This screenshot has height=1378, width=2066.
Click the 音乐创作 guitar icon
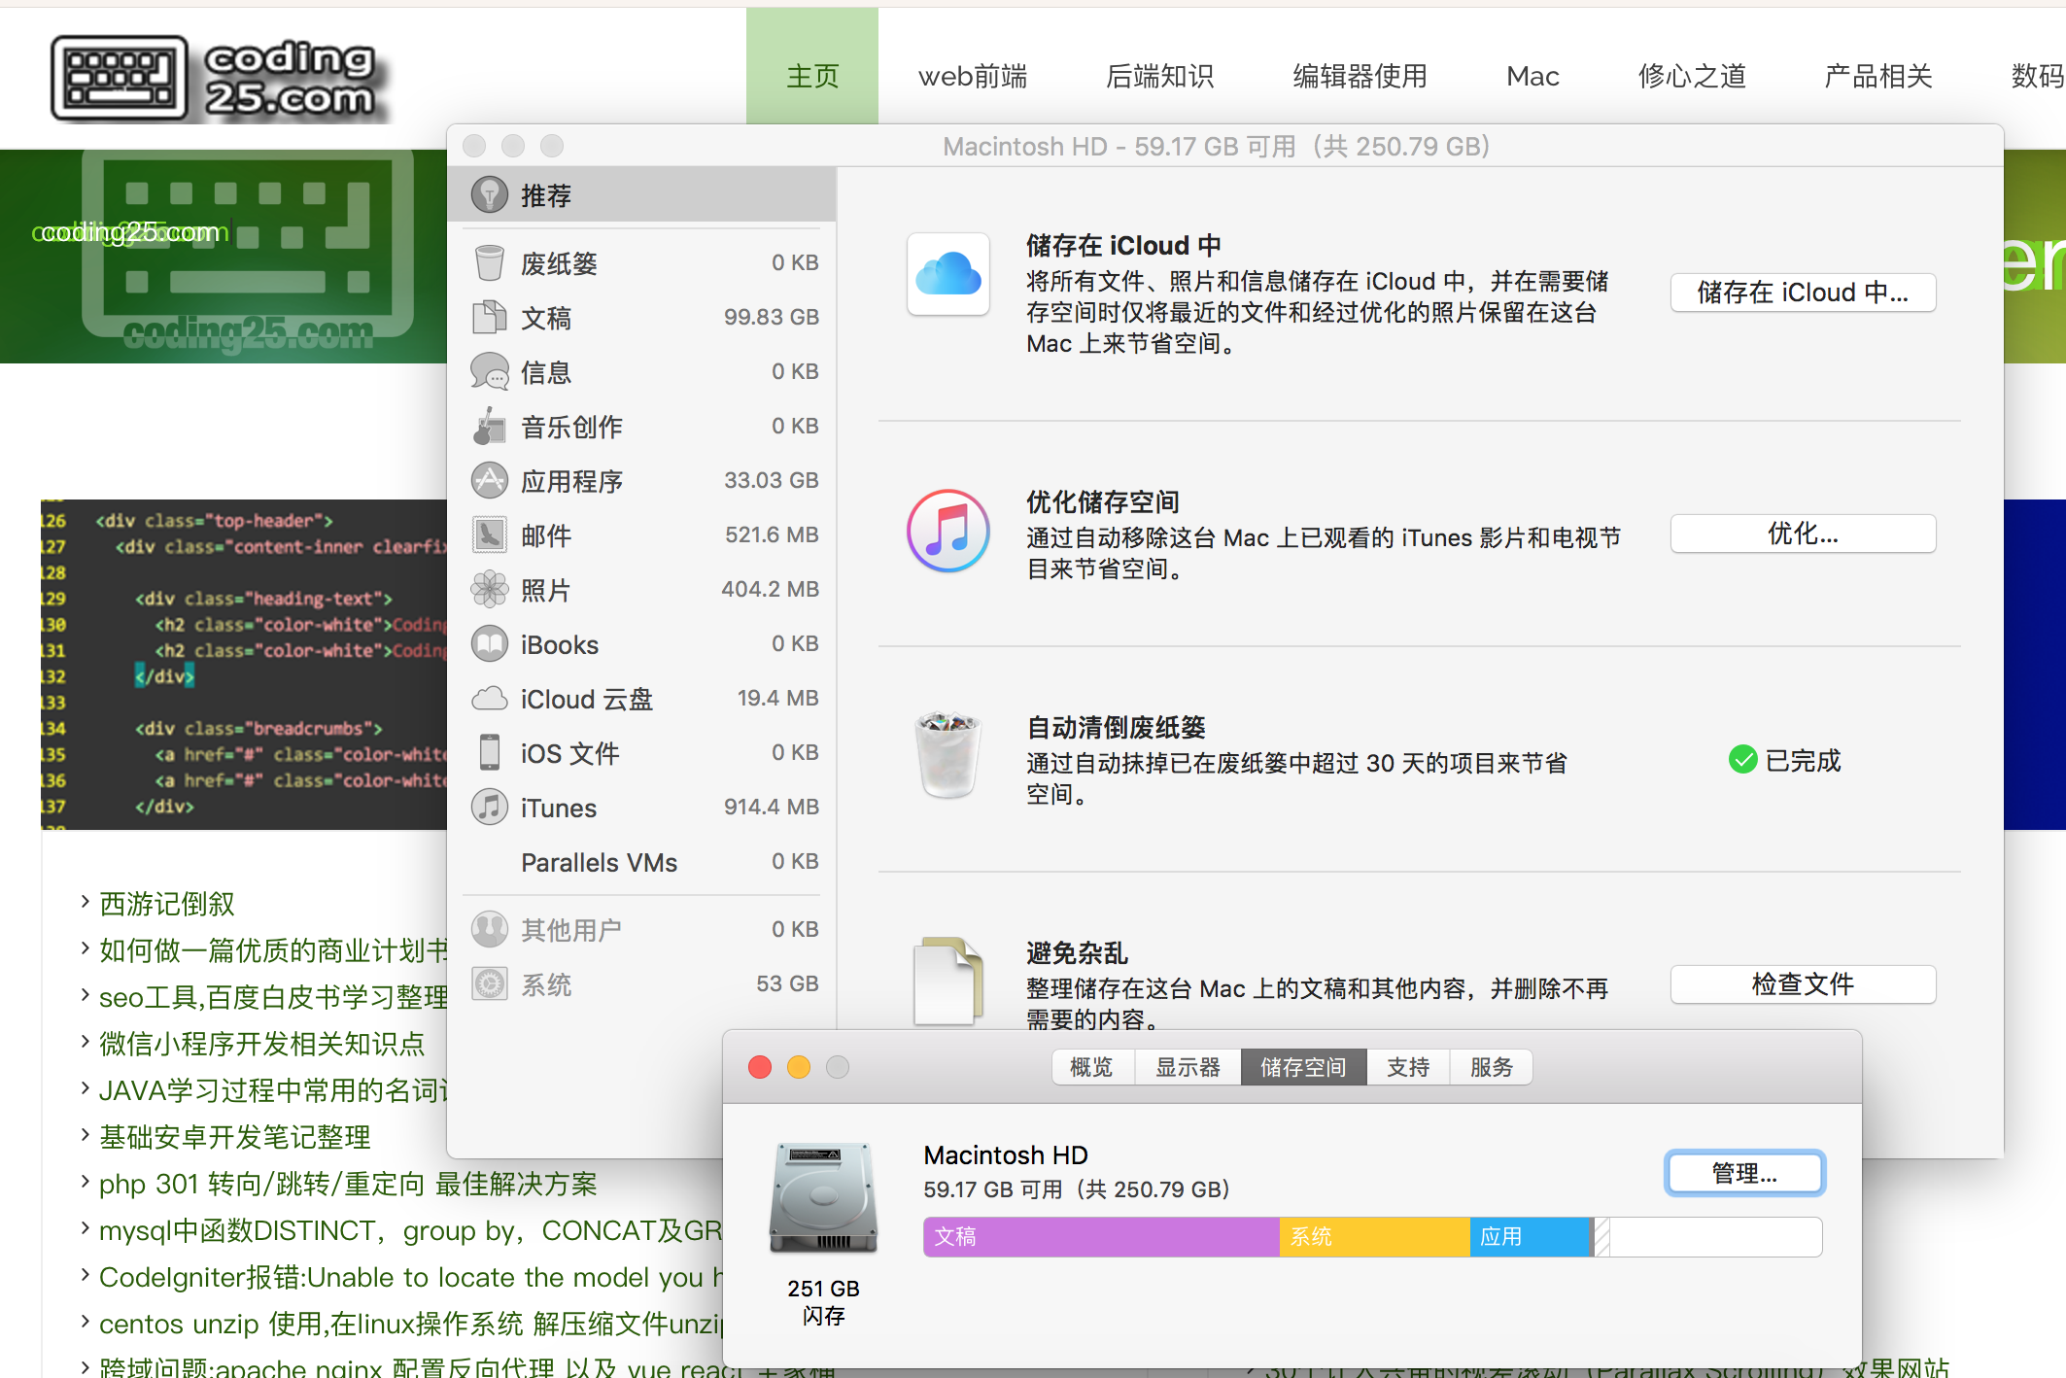point(489,426)
